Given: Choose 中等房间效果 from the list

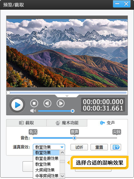Looking at the screenshot, I should (x=47, y=176).
